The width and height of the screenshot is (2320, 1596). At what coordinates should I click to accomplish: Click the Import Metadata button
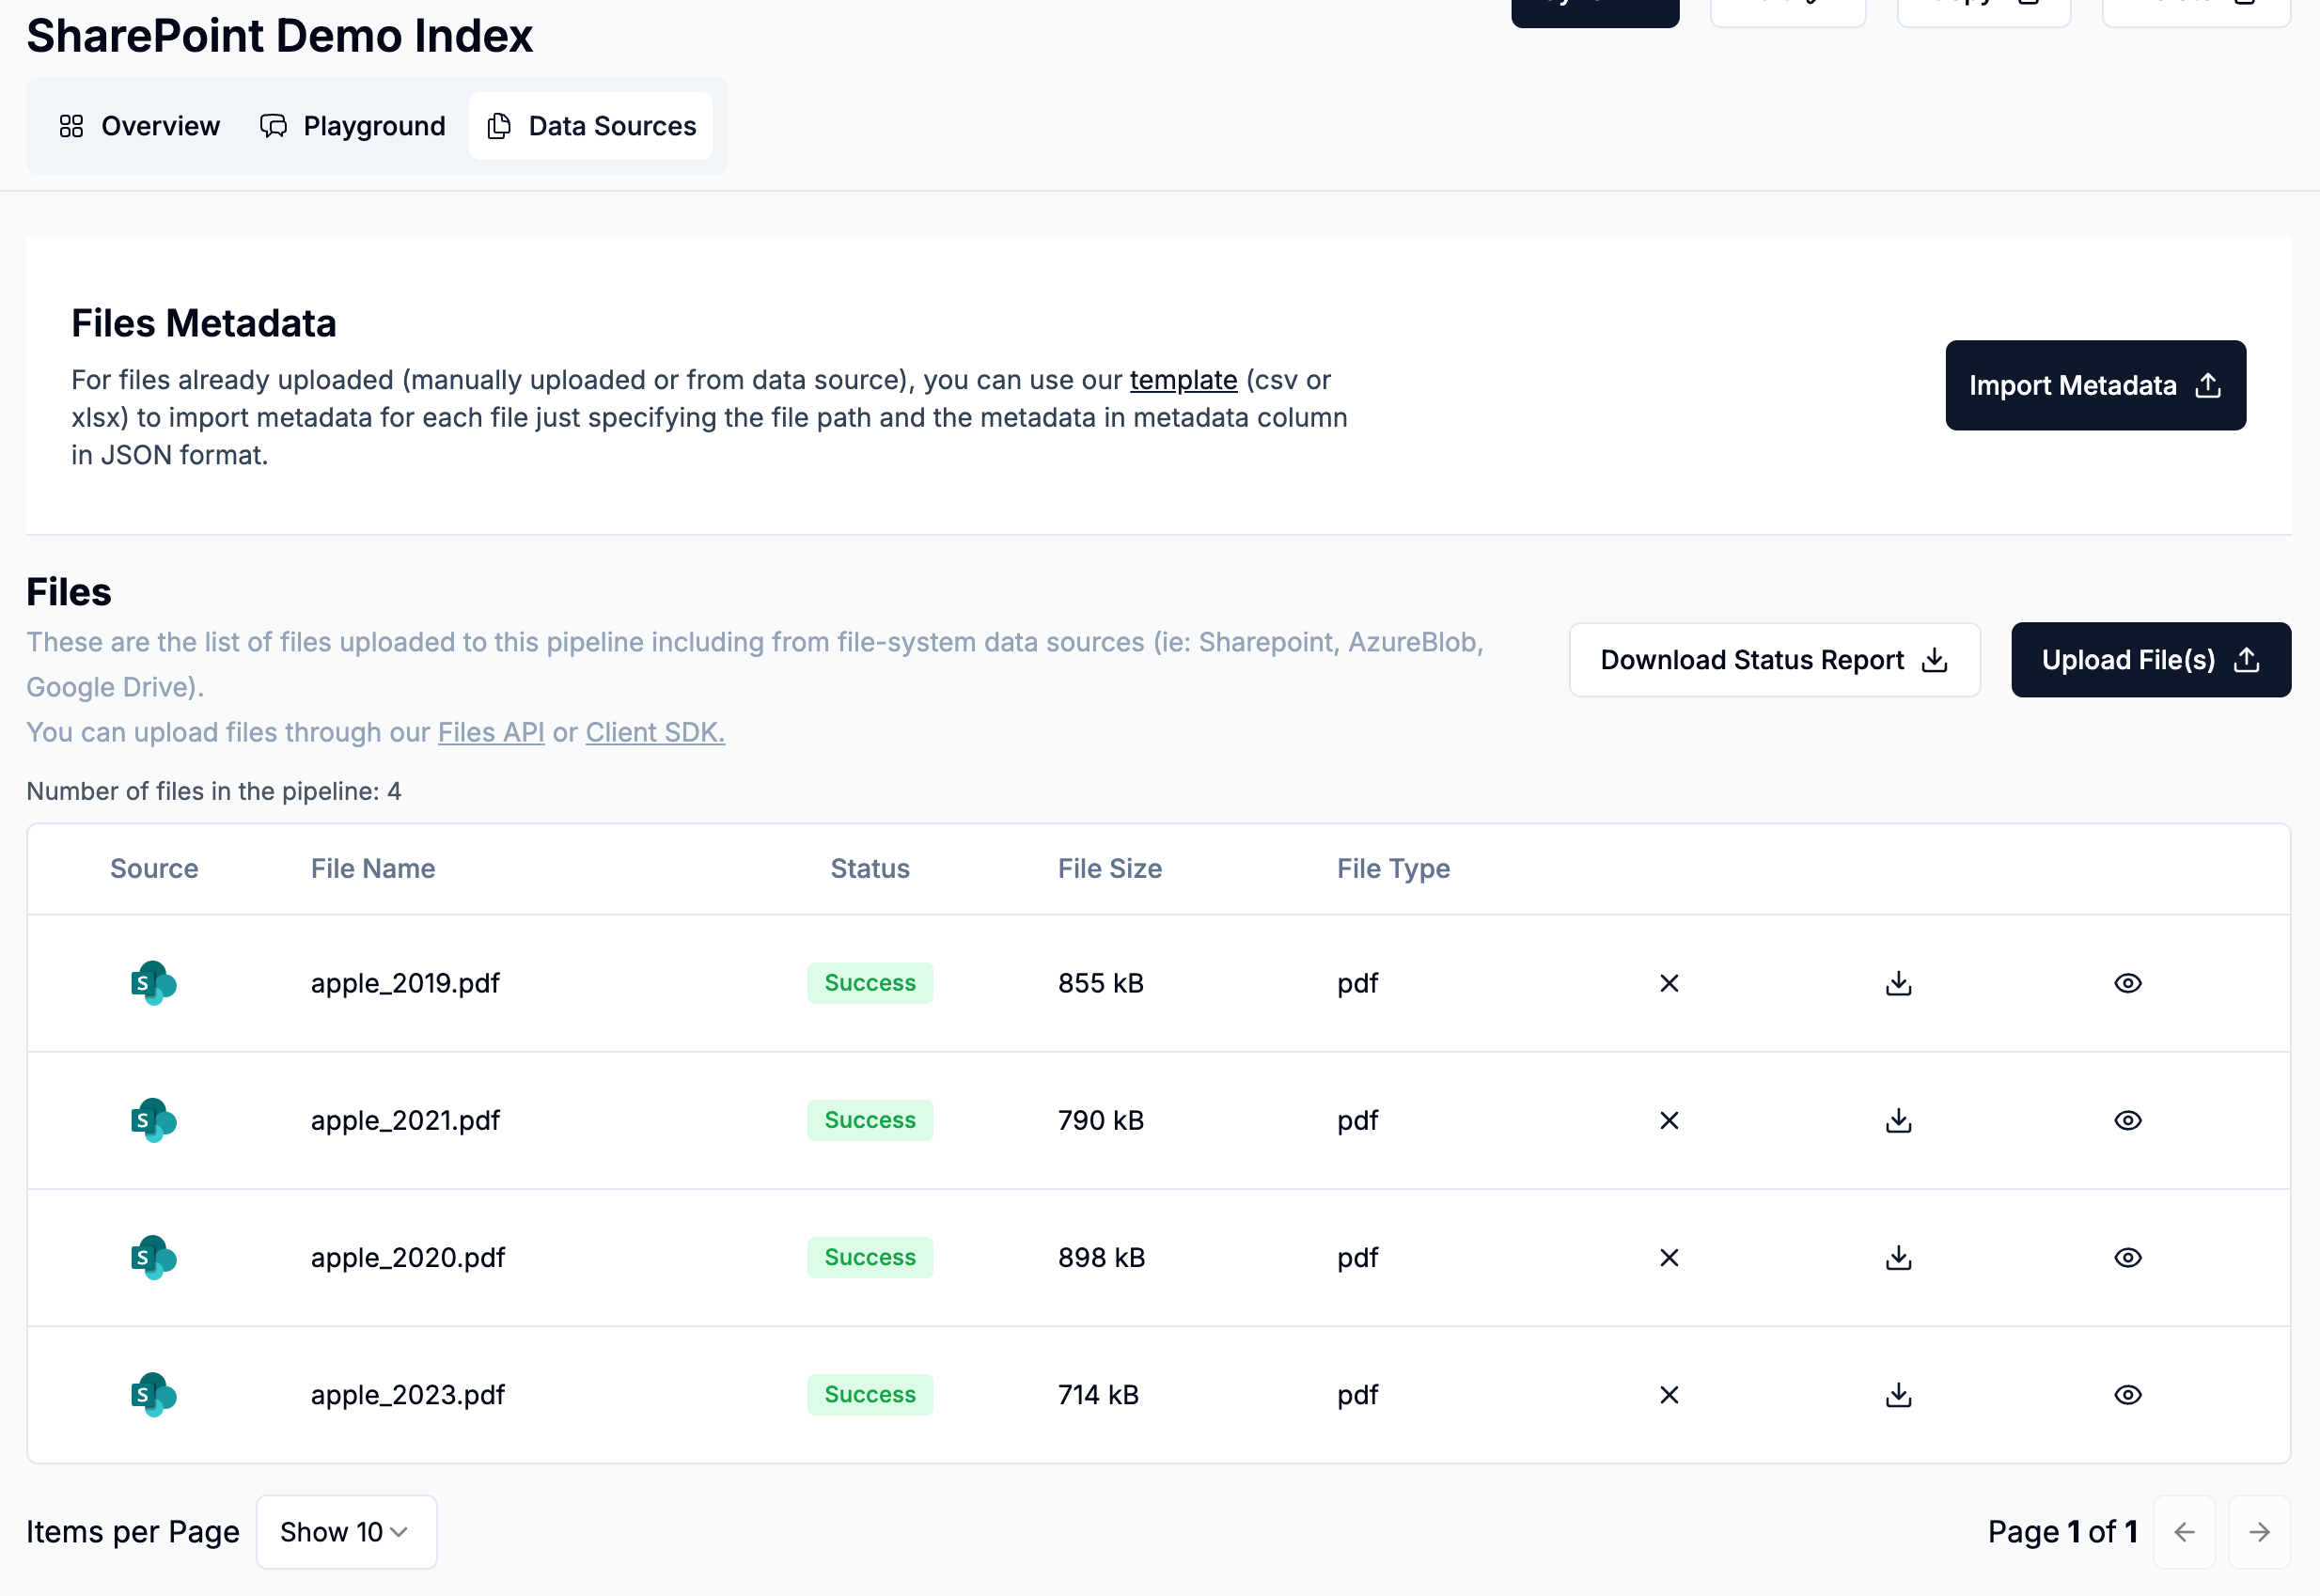click(x=2095, y=385)
